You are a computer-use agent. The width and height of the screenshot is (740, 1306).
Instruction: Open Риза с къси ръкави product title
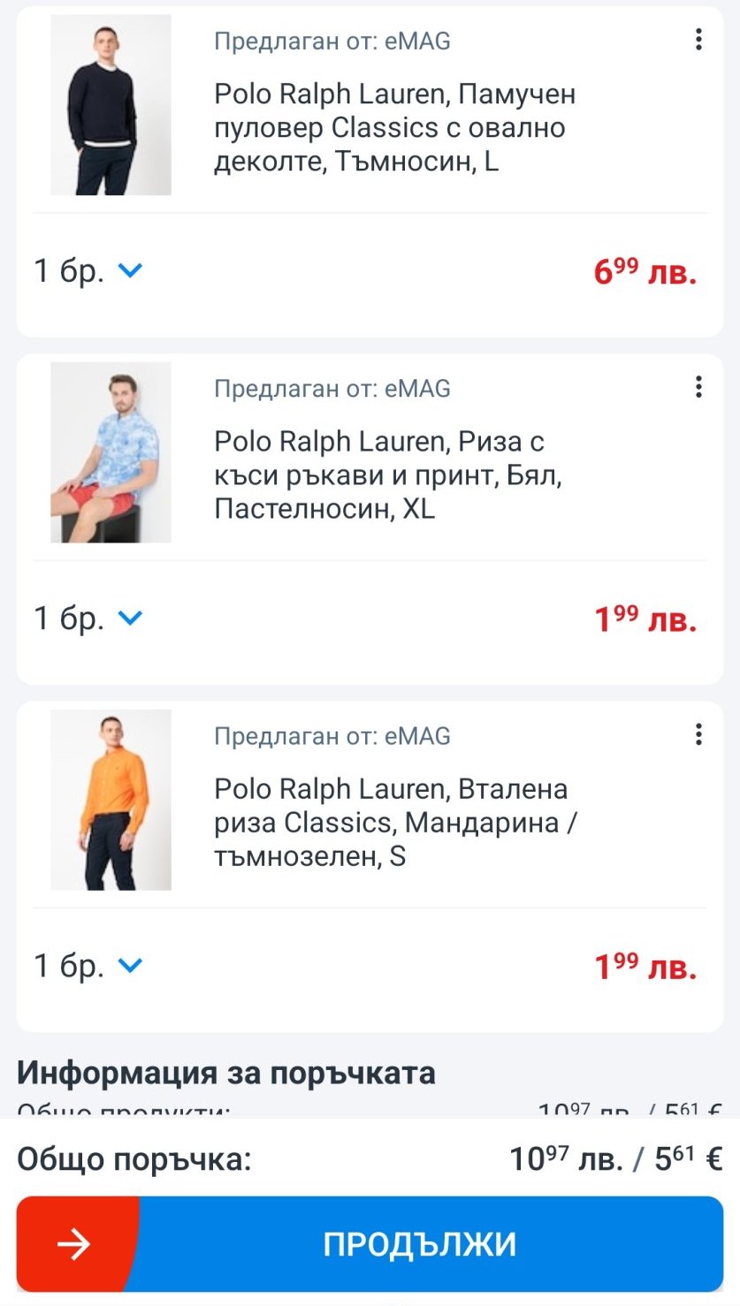(389, 475)
